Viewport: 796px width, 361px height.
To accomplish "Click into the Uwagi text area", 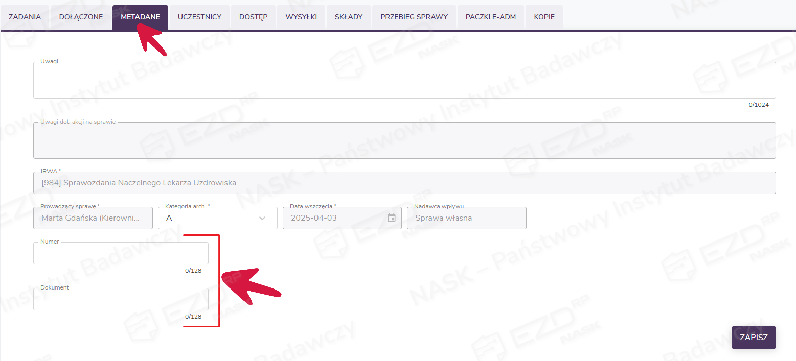I will [x=404, y=81].
